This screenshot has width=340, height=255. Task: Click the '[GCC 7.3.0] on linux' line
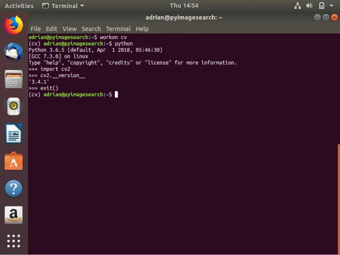coord(58,56)
